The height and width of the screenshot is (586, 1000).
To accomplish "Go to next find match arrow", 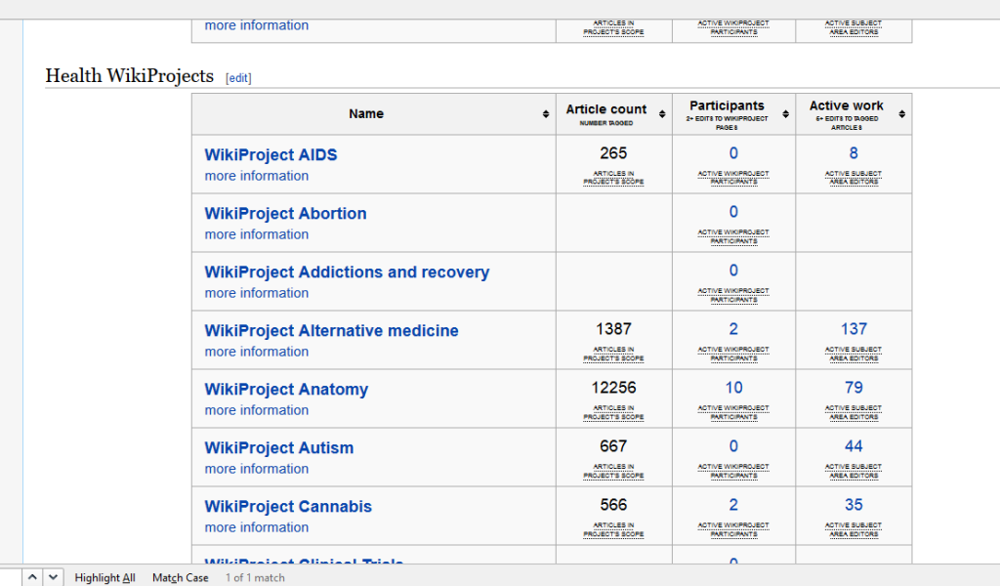I will pyautogui.click(x=53, y=577).
